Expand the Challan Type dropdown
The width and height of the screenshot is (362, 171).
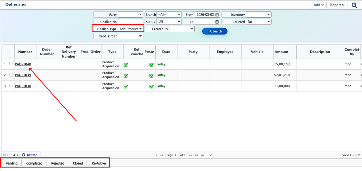point(130,29)
